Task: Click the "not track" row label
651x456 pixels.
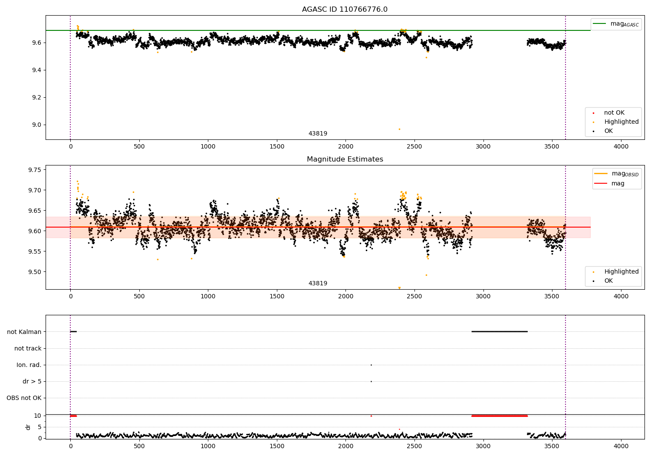Action: (x=28, y=349)
